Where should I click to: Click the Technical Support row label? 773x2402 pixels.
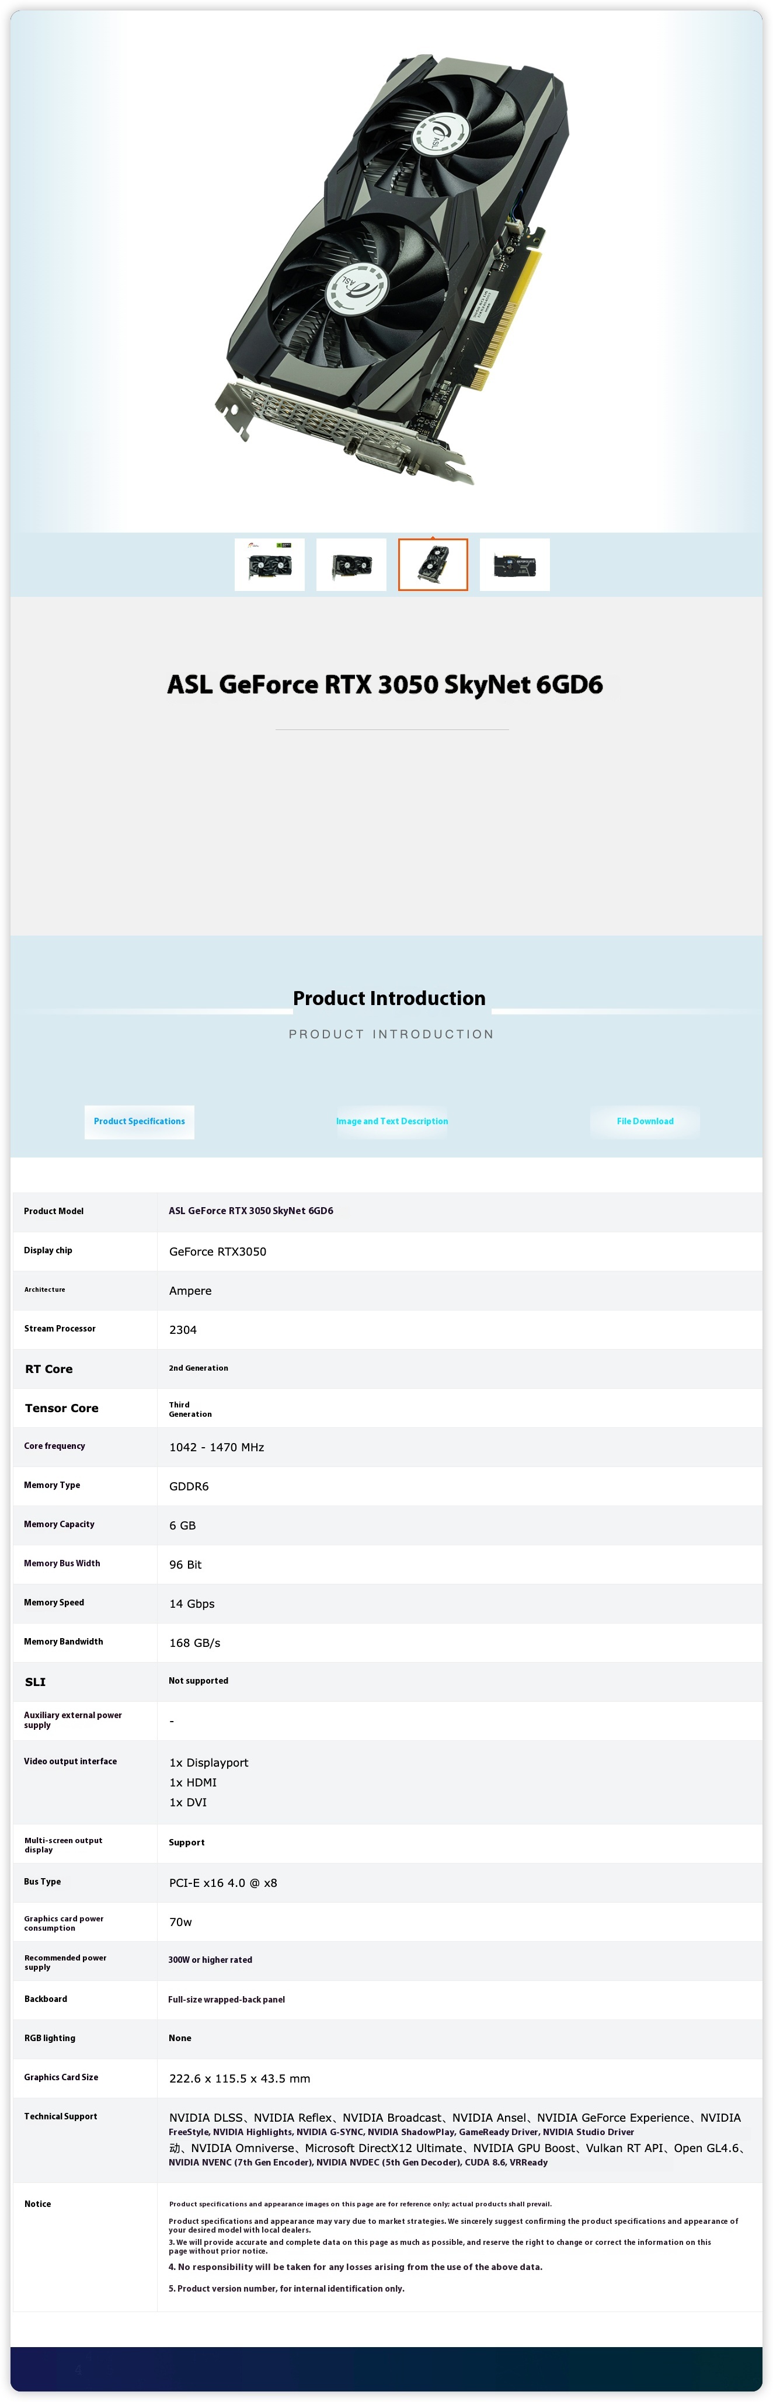tap(61, 2116)
